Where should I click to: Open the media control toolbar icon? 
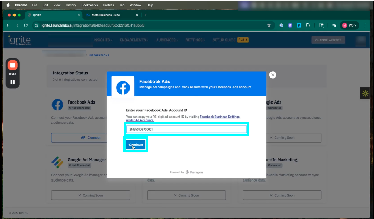click(x=334, y=25)
